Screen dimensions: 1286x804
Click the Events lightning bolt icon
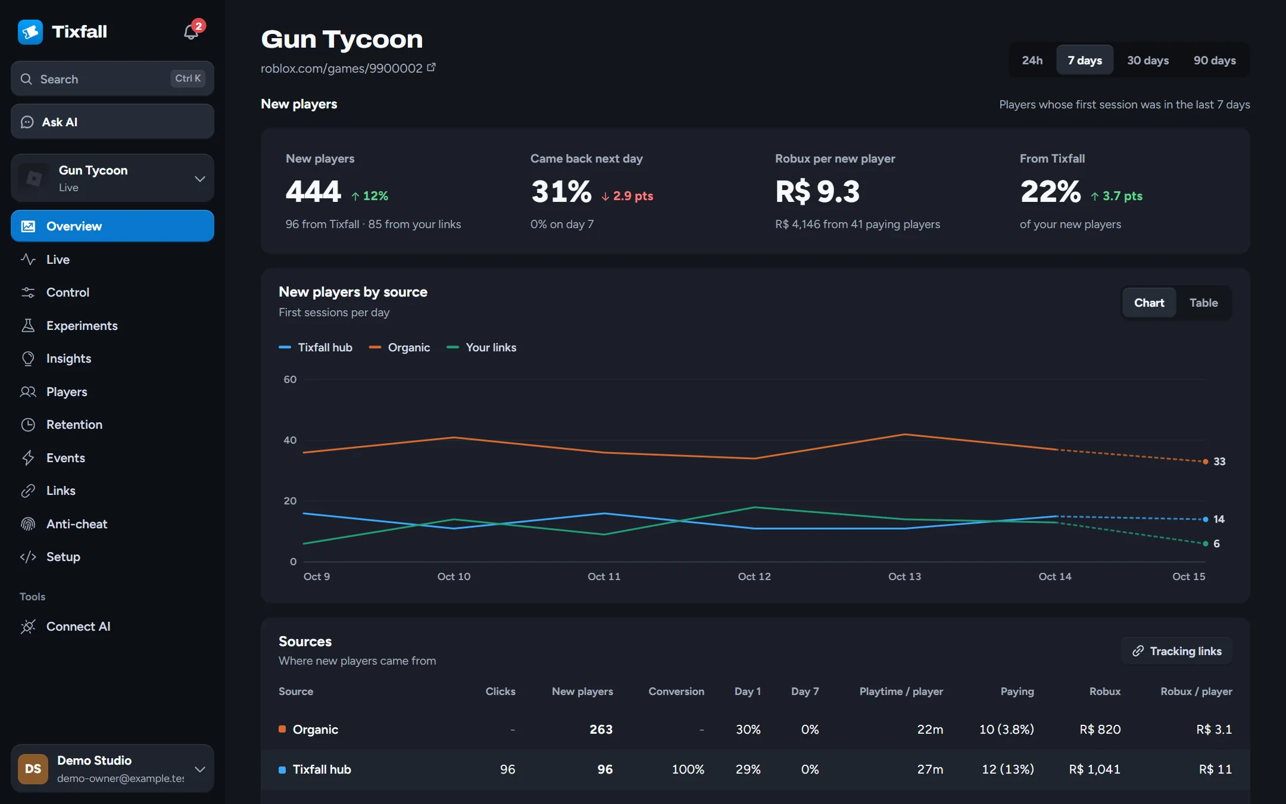click(x=28, y=458)
